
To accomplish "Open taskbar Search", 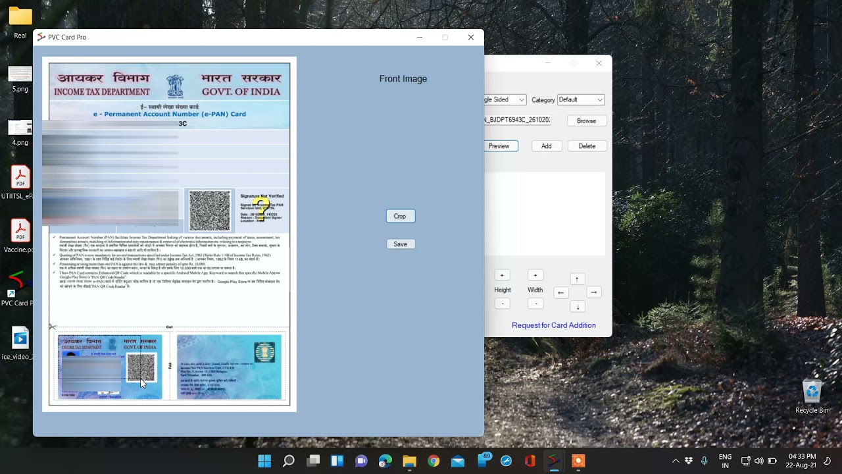I will point(289,461).
